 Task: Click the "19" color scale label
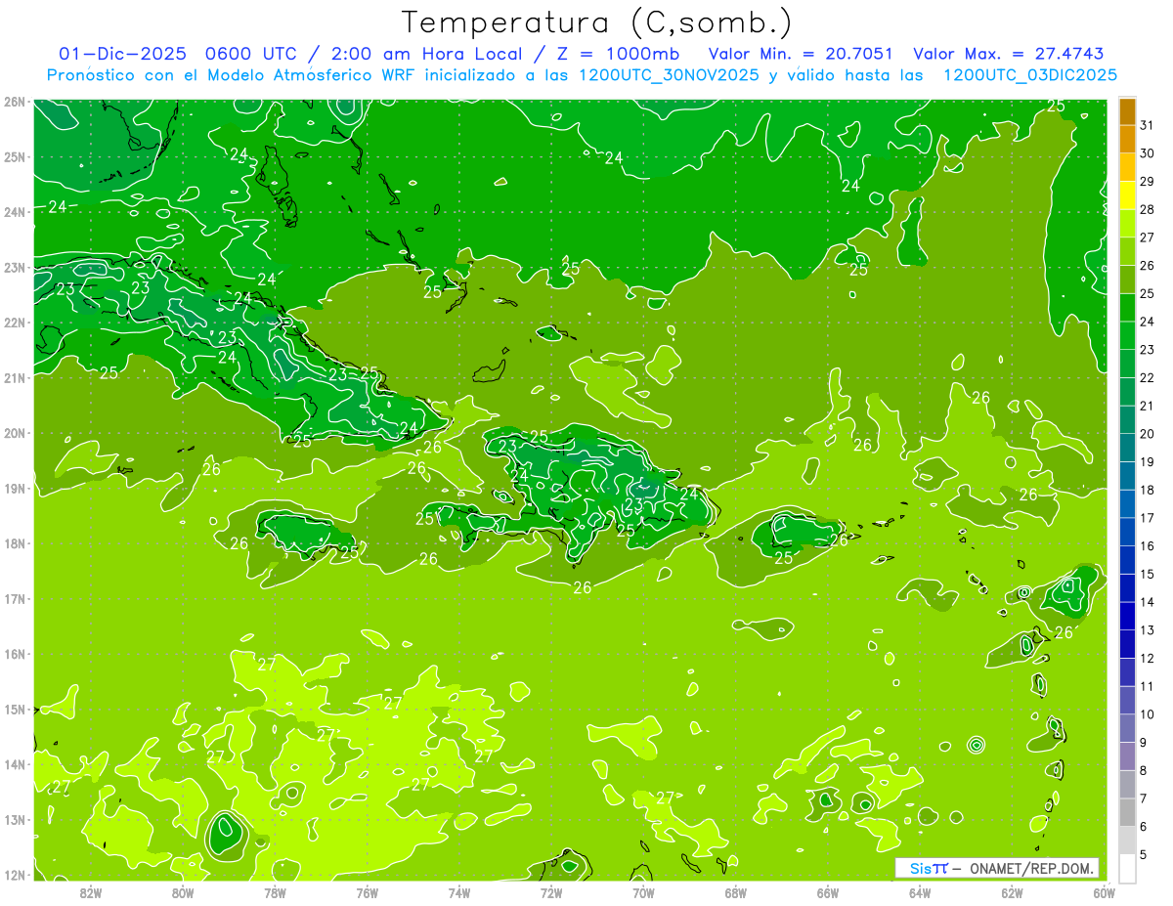click(x=1148, y=462)
